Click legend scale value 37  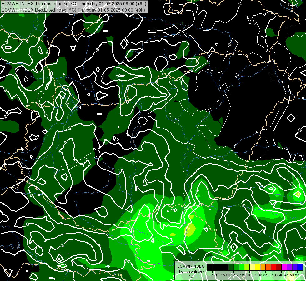coord(271,275)
